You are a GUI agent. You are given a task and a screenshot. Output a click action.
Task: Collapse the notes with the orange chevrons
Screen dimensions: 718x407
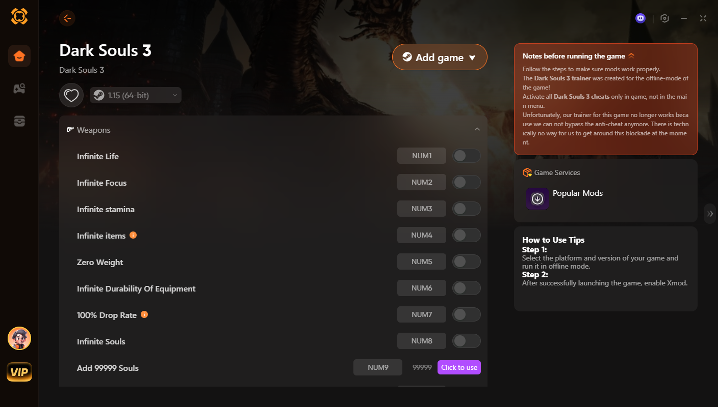(x=631, y=56)
